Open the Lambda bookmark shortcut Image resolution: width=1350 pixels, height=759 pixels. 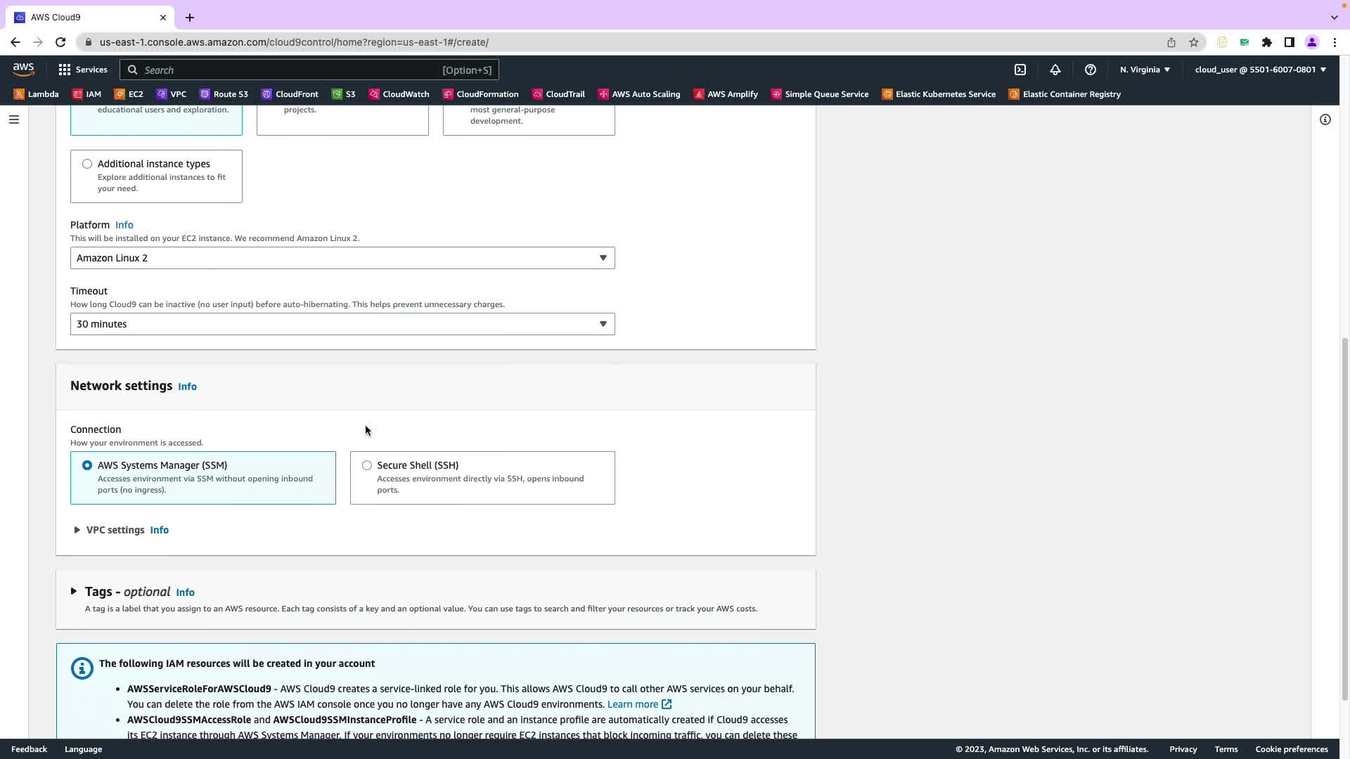(x=37, y=94)
